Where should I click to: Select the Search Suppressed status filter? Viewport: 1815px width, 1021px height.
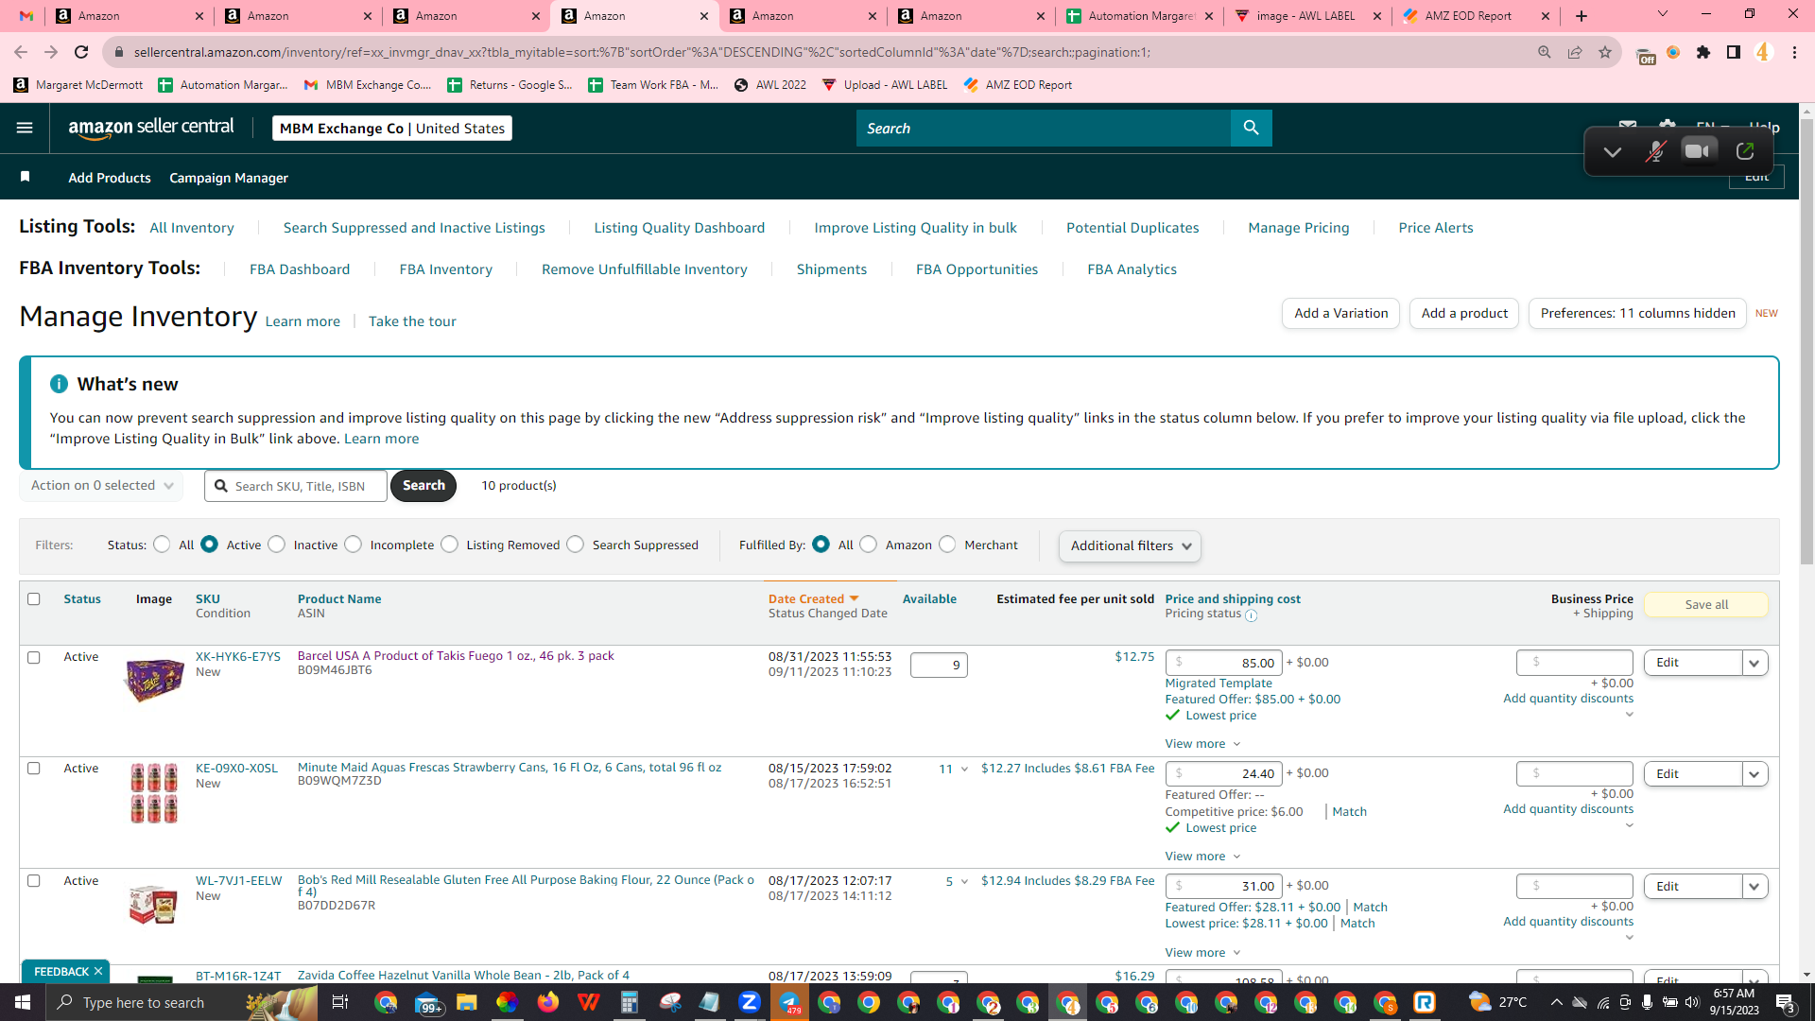pyautogui.click(x=575, y=545)
